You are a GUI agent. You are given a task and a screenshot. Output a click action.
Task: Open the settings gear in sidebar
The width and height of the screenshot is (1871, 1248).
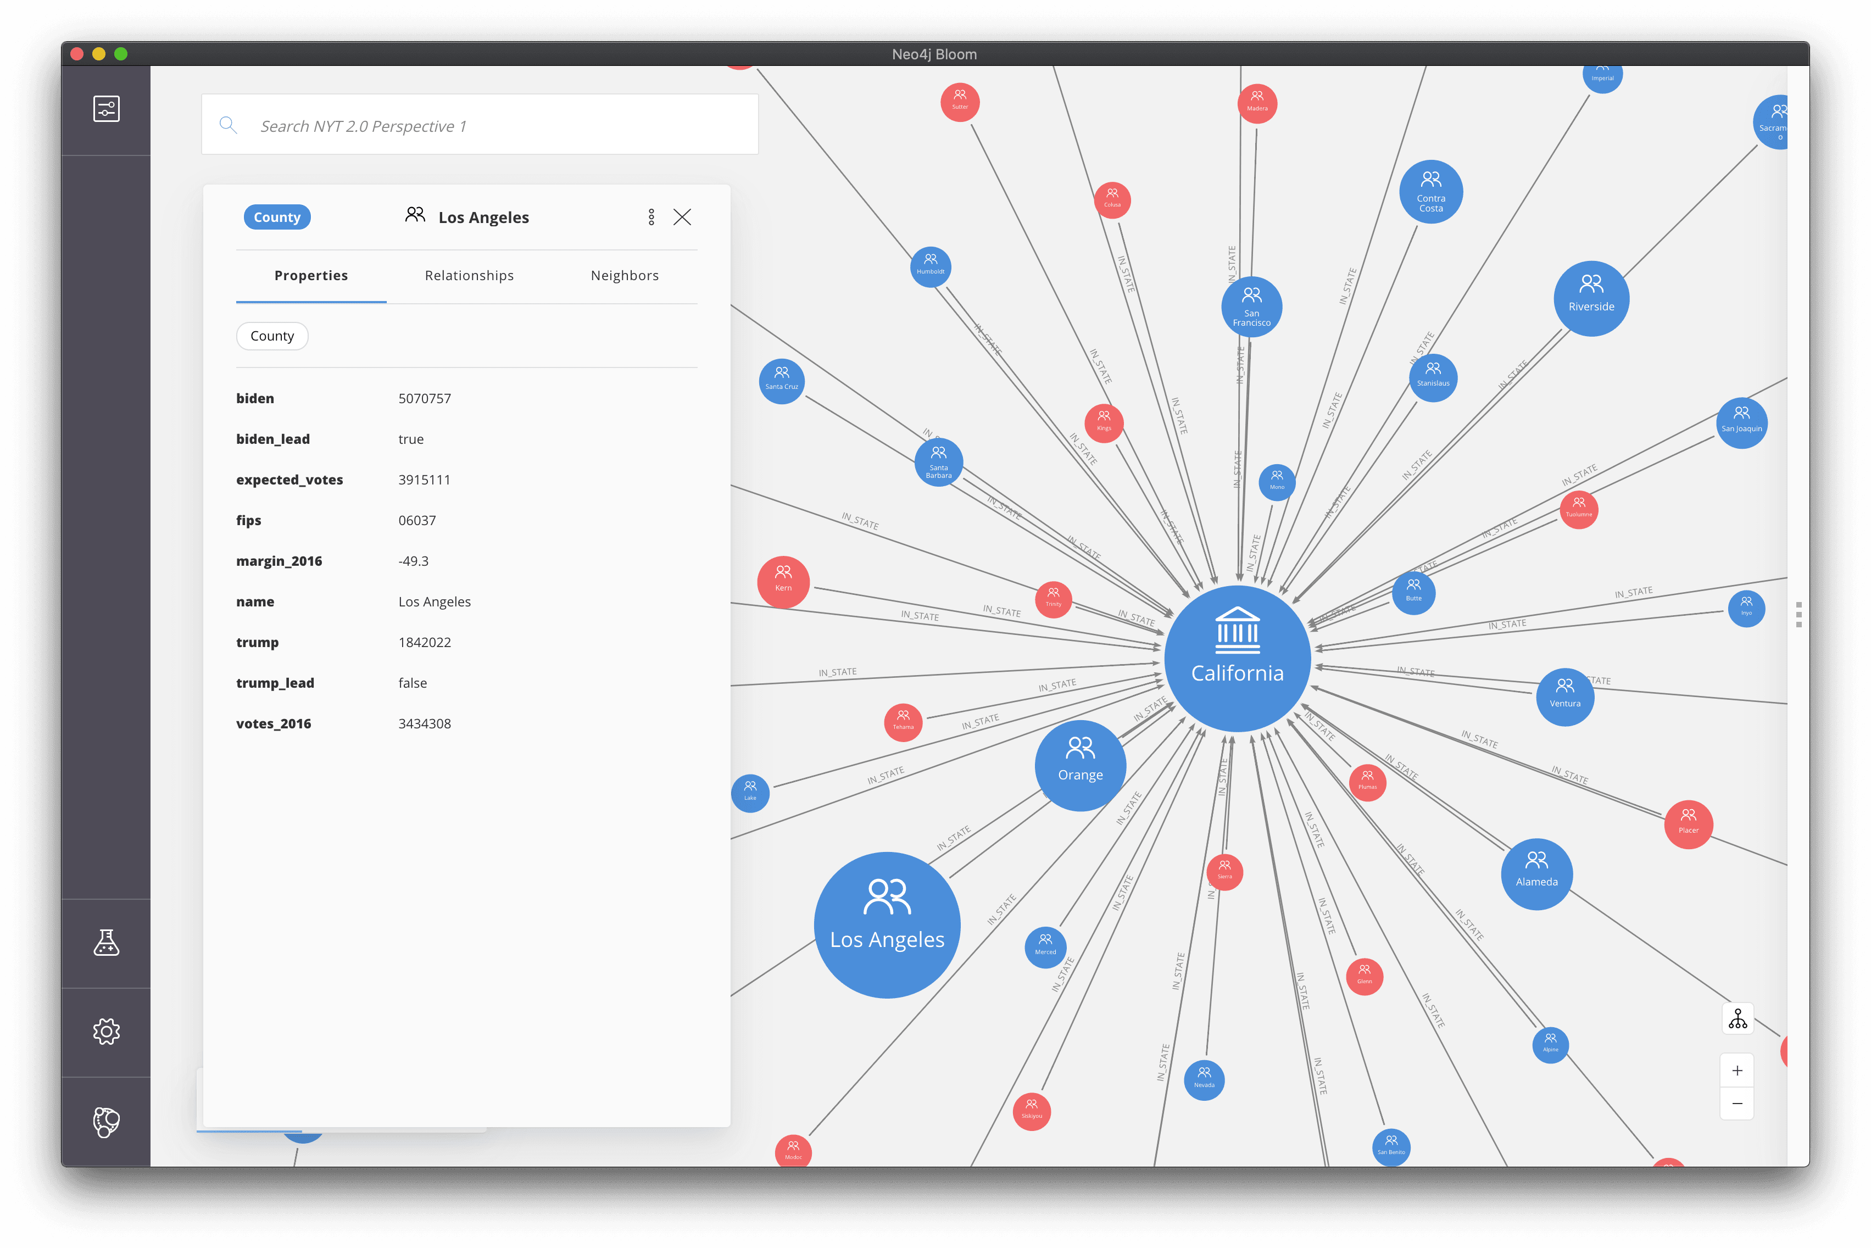tap(106, 1032)
